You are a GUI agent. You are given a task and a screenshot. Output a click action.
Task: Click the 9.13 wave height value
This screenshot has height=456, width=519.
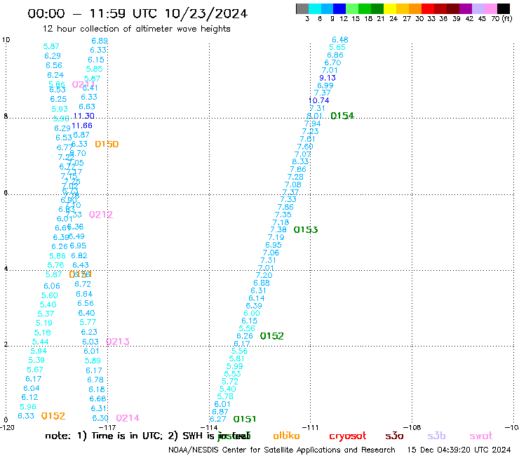tap(328, 78)
